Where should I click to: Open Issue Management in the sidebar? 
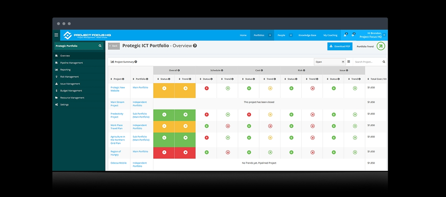79,84
